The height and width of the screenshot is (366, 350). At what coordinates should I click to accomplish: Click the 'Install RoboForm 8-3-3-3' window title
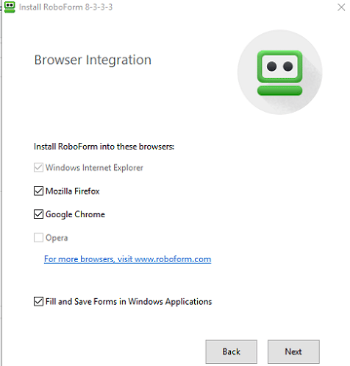pos(65,7)
